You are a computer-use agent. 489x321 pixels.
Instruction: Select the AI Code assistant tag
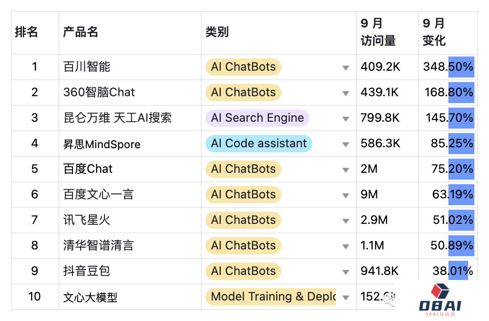click(259, 143)
